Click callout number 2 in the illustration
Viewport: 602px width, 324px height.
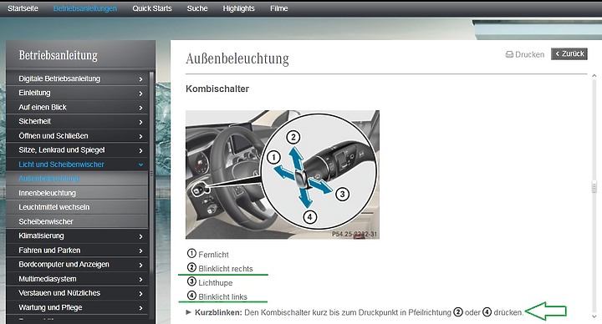tap(293, 137)
